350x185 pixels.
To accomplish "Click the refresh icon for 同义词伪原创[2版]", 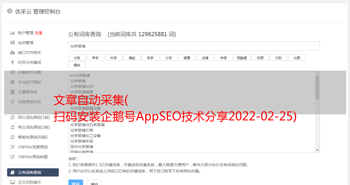I will (x=13, y=127).
